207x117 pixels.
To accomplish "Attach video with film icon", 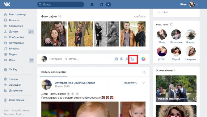I will click(x=122, y=59).
